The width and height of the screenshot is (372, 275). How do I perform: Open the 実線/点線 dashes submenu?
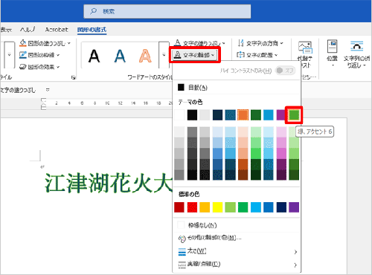pos(237,265)
